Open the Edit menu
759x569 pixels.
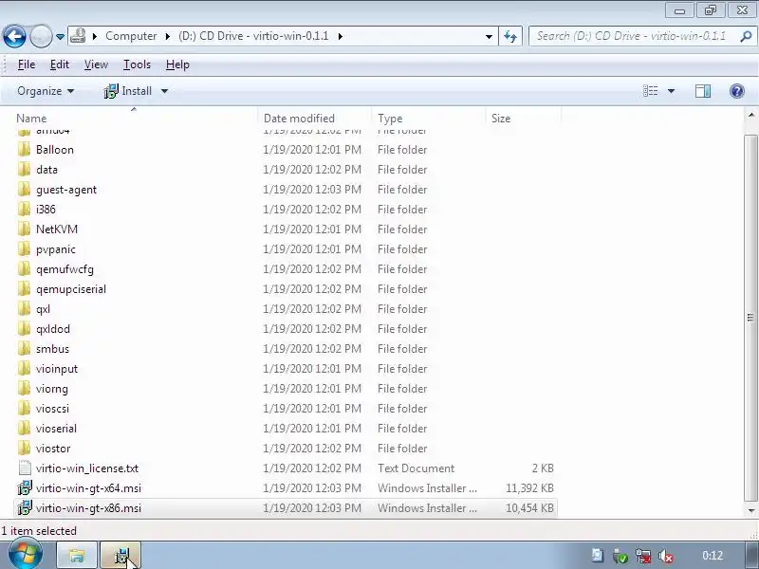coord(60,64)
